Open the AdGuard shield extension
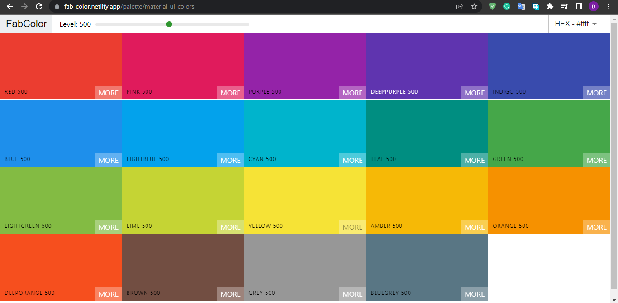The image size is (618, 303). tap(492, 6)
